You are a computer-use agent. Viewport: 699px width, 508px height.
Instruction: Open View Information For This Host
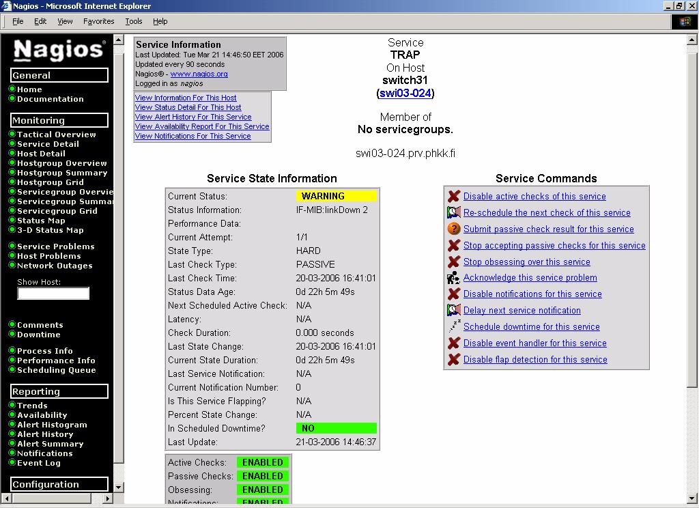pos(186,98)
